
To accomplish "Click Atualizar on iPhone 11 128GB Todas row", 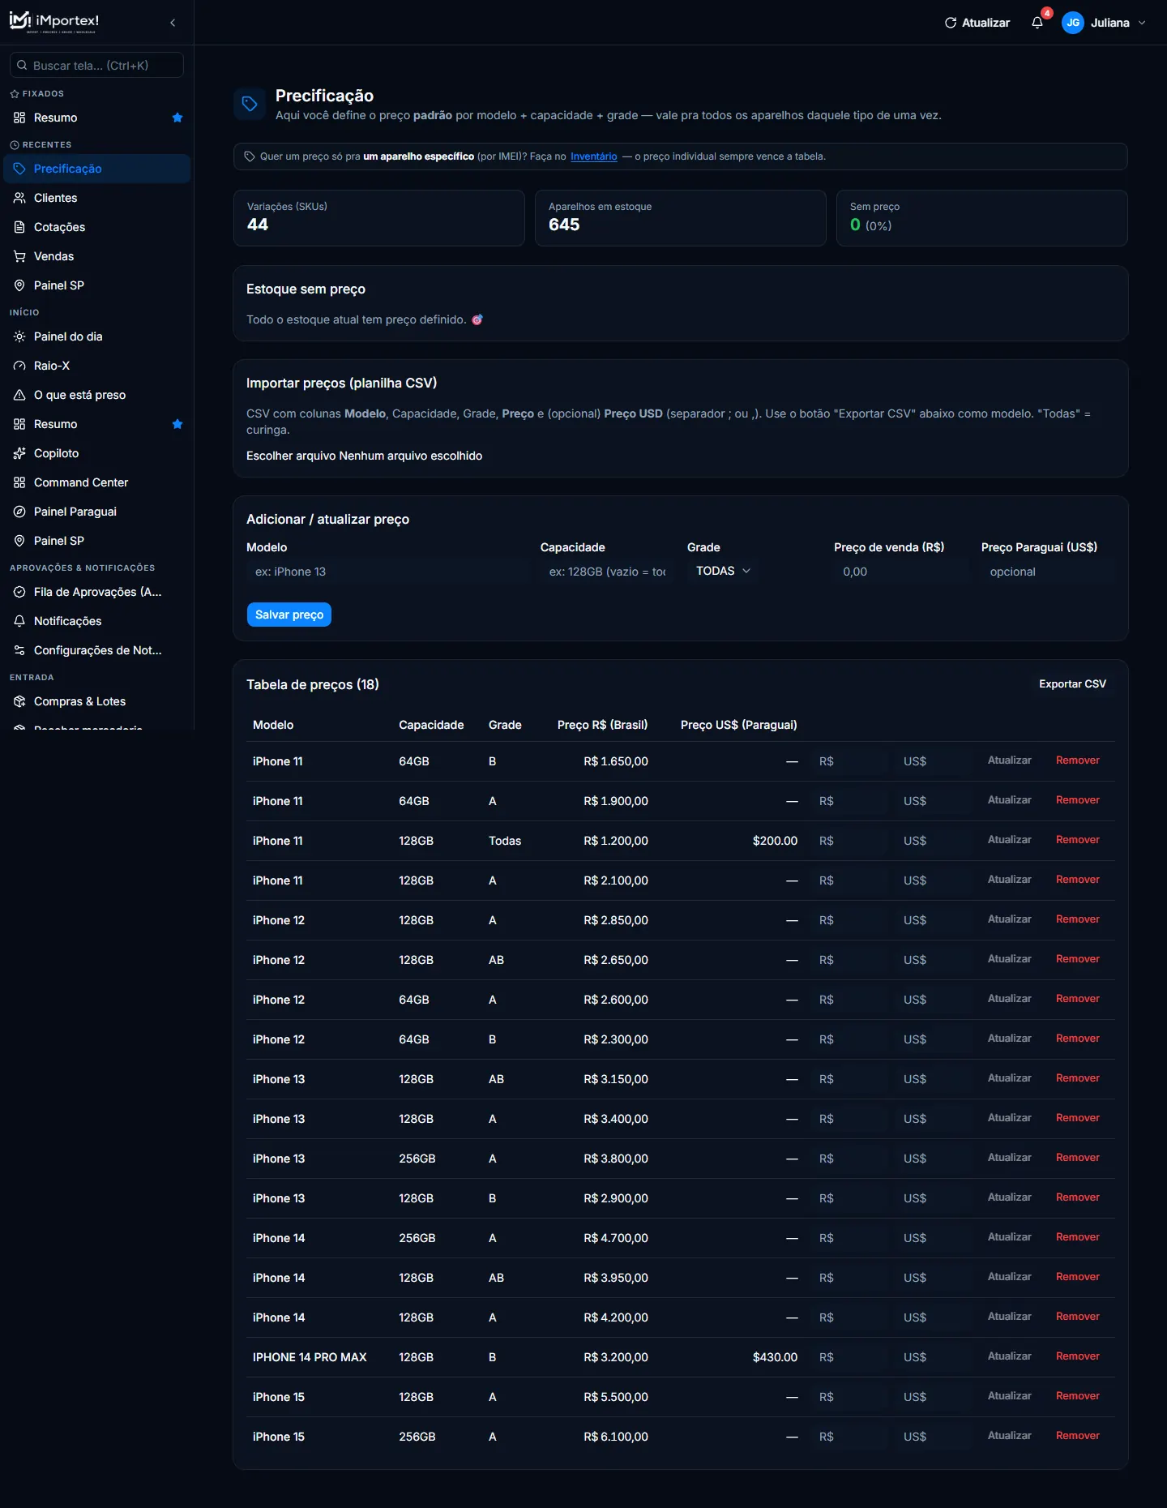I will point(1009,840).
